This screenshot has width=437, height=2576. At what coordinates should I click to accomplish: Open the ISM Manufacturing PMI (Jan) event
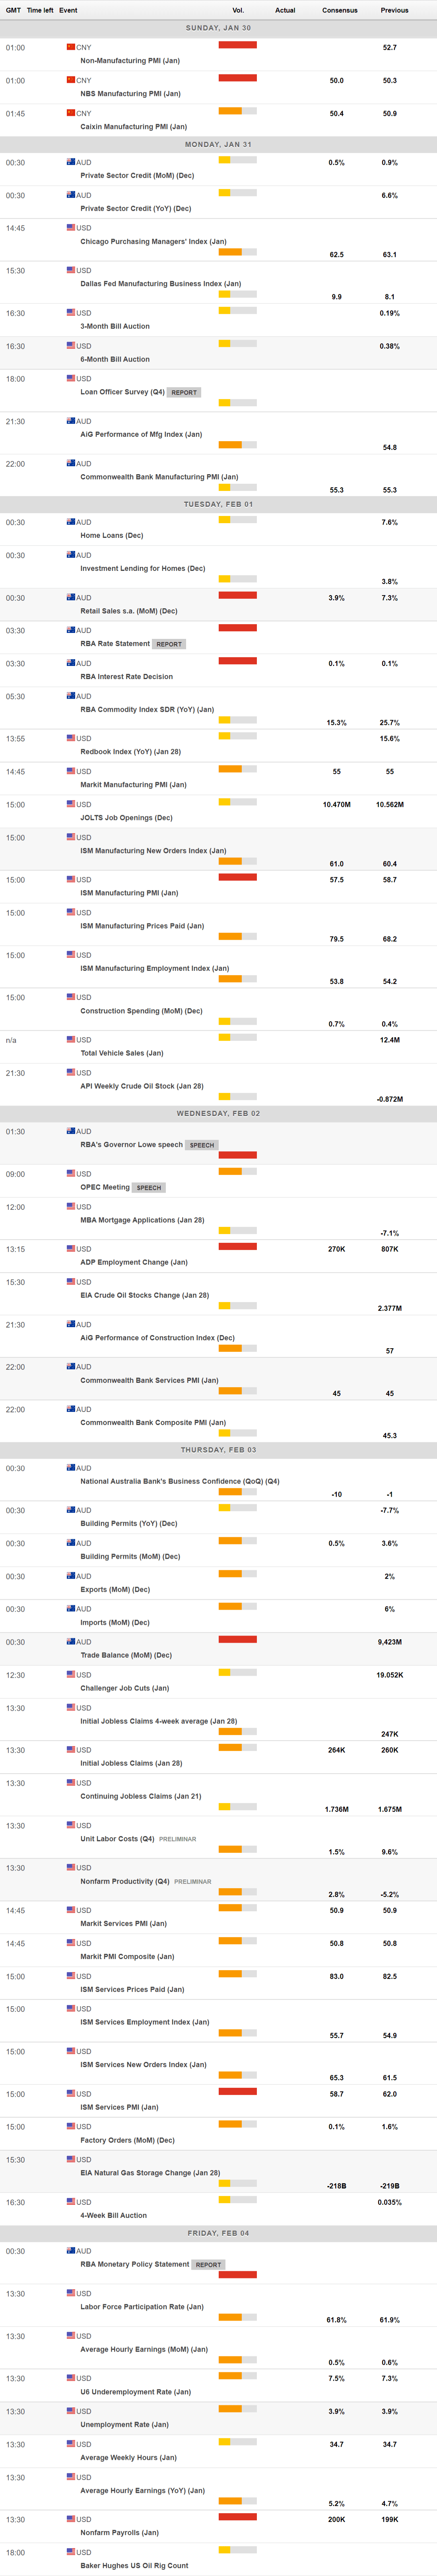[x=129, y=893]
